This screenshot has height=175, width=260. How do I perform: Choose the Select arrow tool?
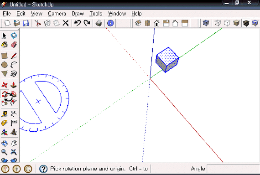[4, 36]
